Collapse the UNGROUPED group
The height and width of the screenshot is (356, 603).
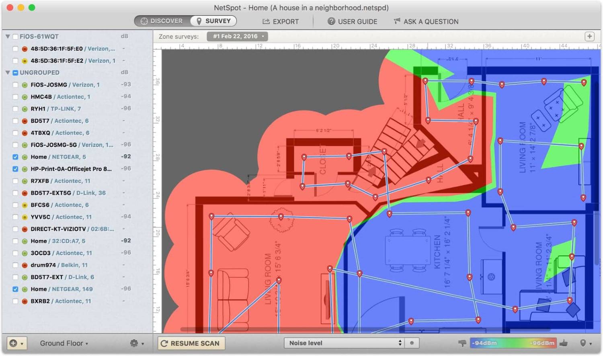click(x=8, y=73)
